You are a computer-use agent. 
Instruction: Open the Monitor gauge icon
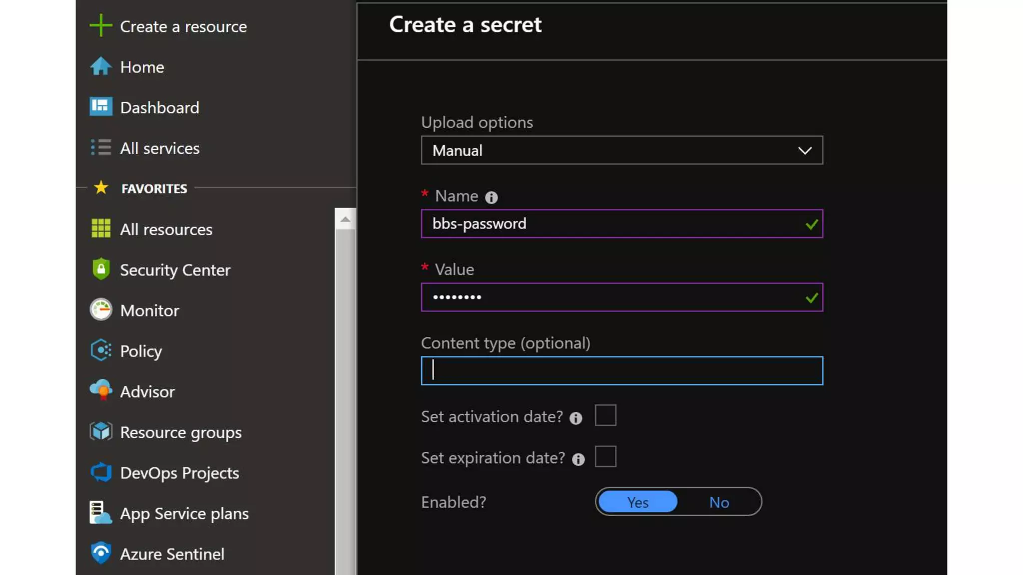100,310
